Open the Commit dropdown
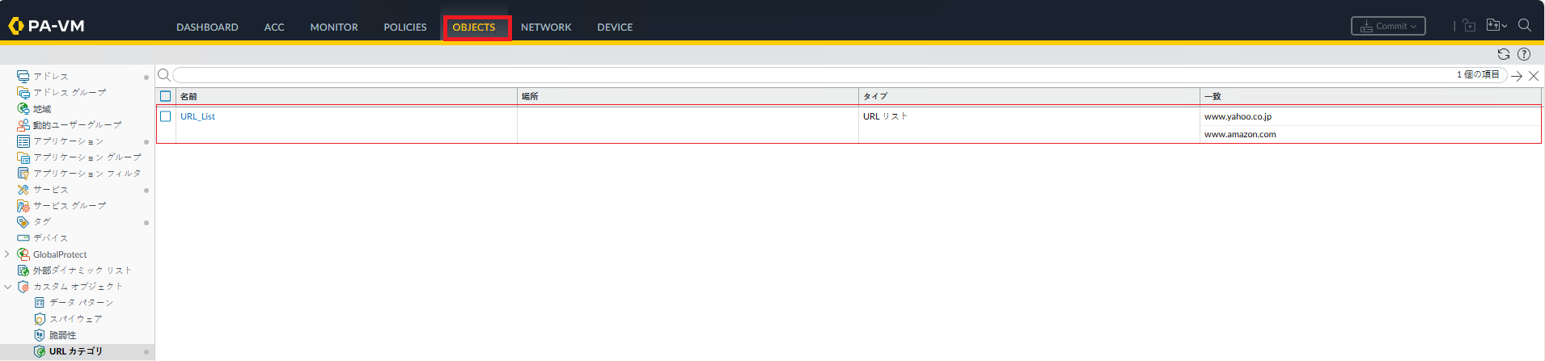The image size is (1545, 361). 1388,27
